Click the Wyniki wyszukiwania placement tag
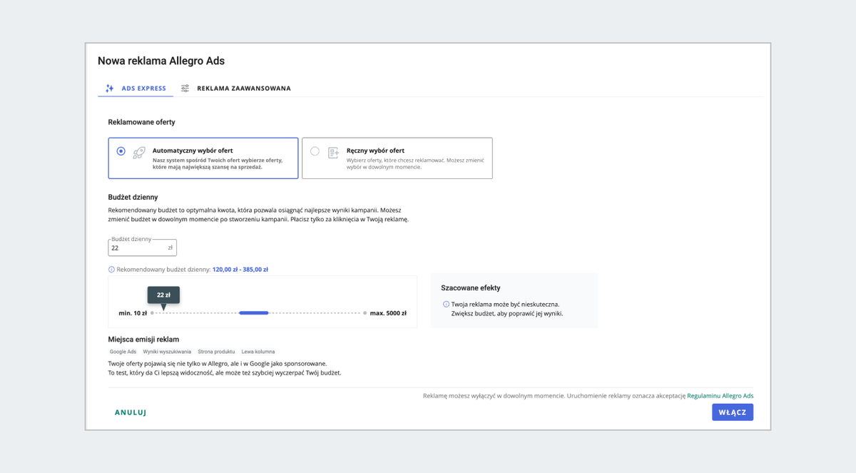 click(167, 352)
